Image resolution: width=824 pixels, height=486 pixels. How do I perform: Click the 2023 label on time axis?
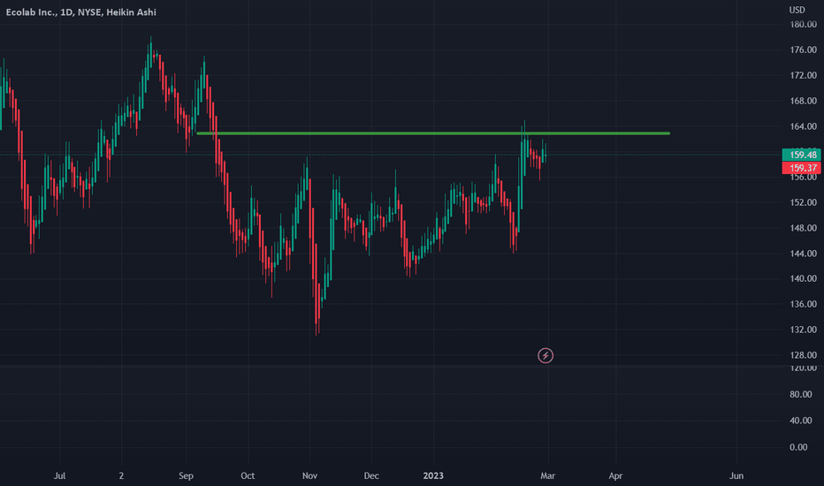[x=433, y=475]
